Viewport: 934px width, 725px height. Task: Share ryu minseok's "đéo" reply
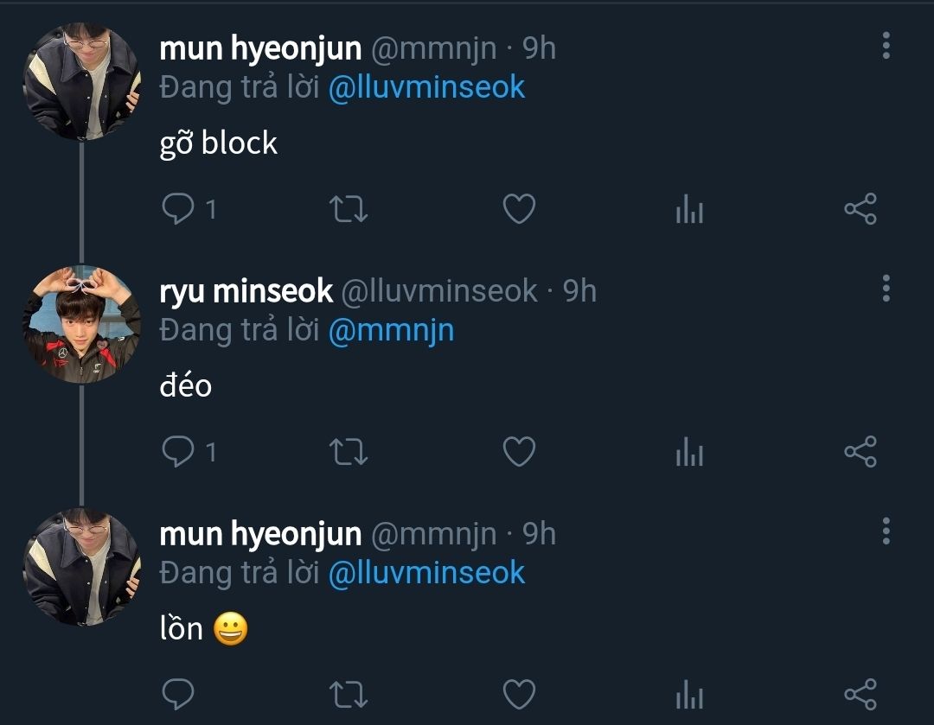tap(860, 452)
